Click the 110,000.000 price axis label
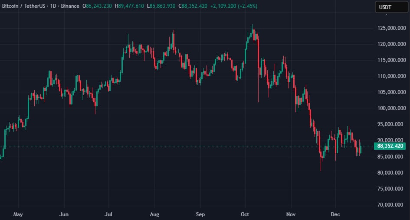410x220 pixels. click(x=391, y=76)
